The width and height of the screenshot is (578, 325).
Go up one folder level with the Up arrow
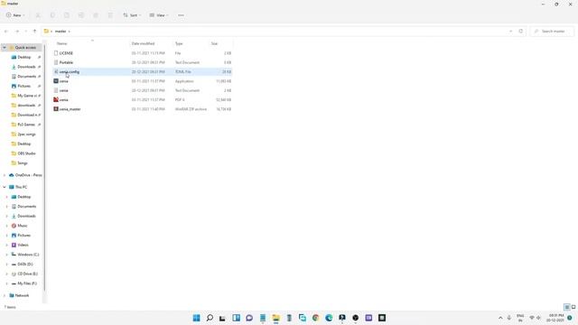(34, 32)
